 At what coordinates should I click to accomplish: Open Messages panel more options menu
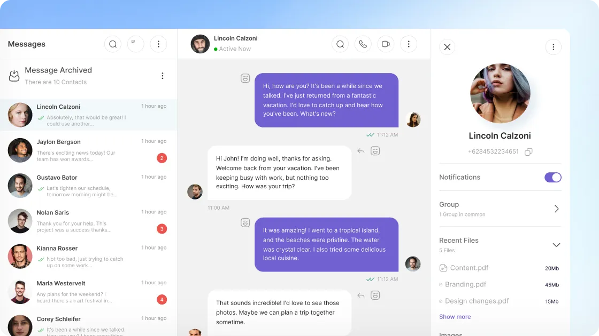pyautogui.click(x=158, y=44)
